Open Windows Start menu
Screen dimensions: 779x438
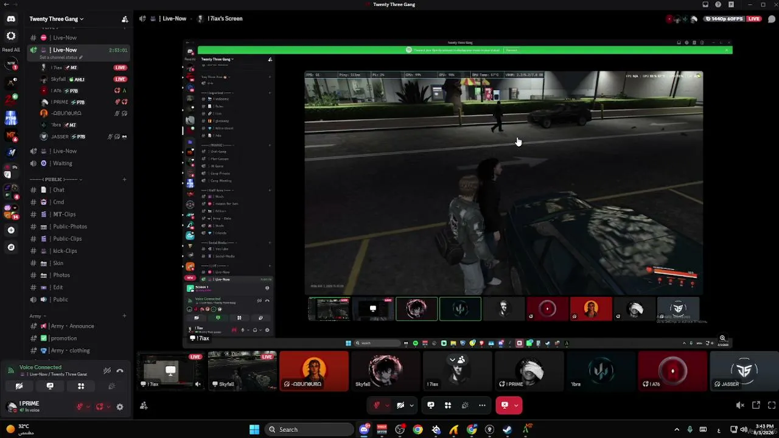[x=254, y=429]
